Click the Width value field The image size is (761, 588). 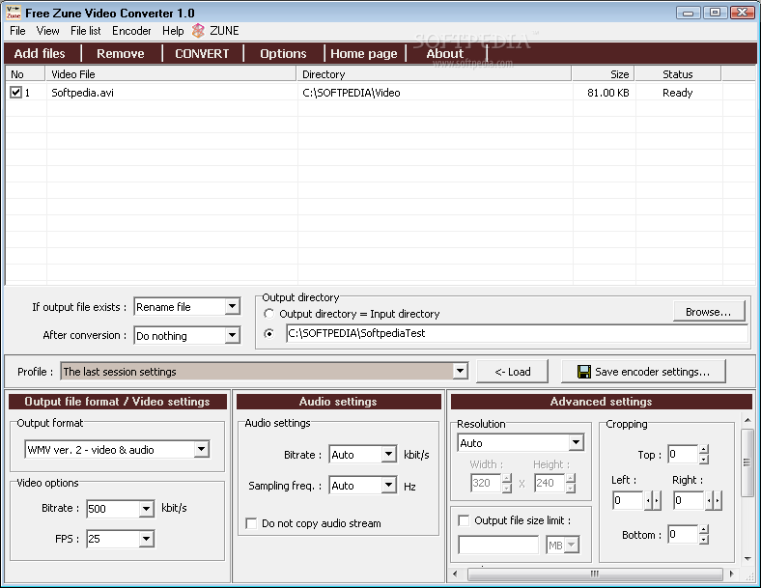[x=487, y=483]
